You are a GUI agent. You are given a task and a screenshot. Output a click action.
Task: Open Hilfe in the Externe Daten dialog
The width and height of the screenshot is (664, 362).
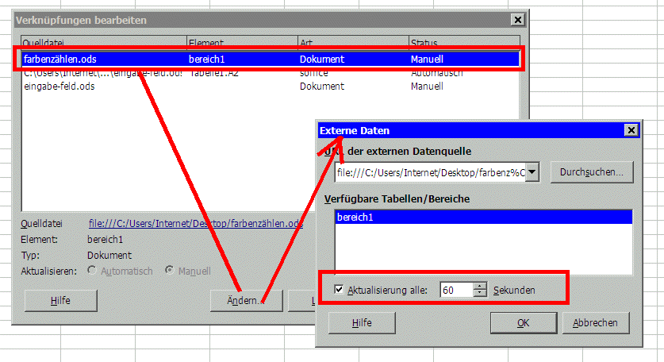[361, 323]
